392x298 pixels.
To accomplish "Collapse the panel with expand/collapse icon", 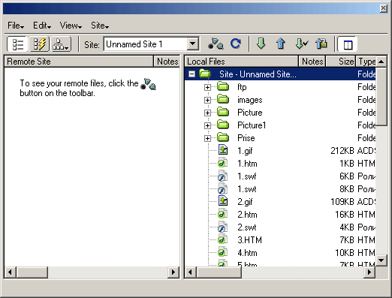I will coord(348,44).
